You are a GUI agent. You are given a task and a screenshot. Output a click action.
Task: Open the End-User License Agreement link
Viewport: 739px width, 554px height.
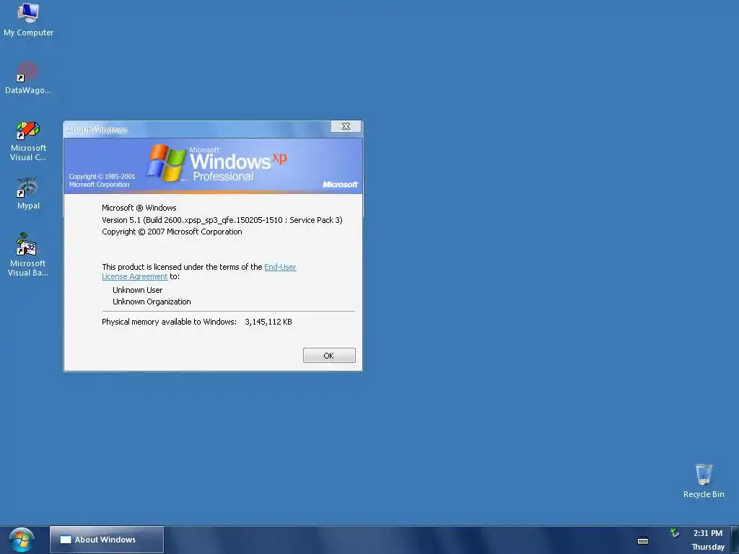pyautogui.click(x=280, y=267)
